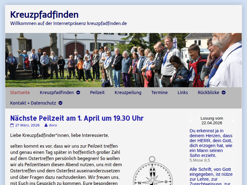The width and height of the screenshot is (247, 185).
Task: Open the Termine menu item
Action: tap(159, 92)
